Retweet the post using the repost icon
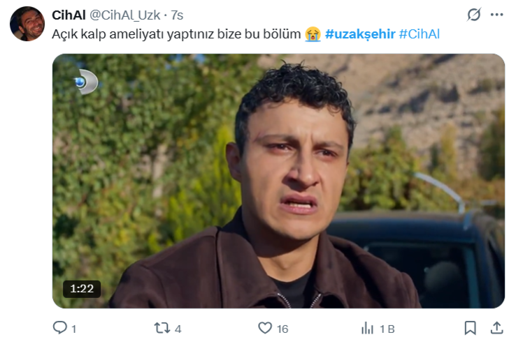Viewport: 509px width, 344px height. point(162,328)
